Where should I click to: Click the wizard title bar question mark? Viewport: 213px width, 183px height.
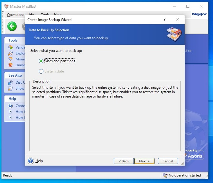165,19
